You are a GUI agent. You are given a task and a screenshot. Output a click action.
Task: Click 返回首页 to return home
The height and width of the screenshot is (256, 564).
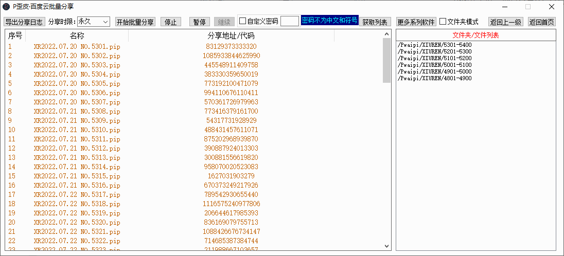click(x=542, y=22)
